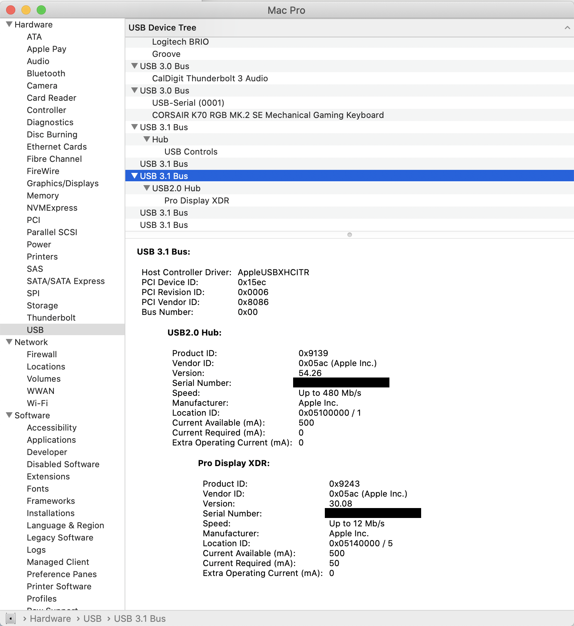Select Accessibility under Software
Viewport: 574px width, 626px height.
click(x=52, y=428)
